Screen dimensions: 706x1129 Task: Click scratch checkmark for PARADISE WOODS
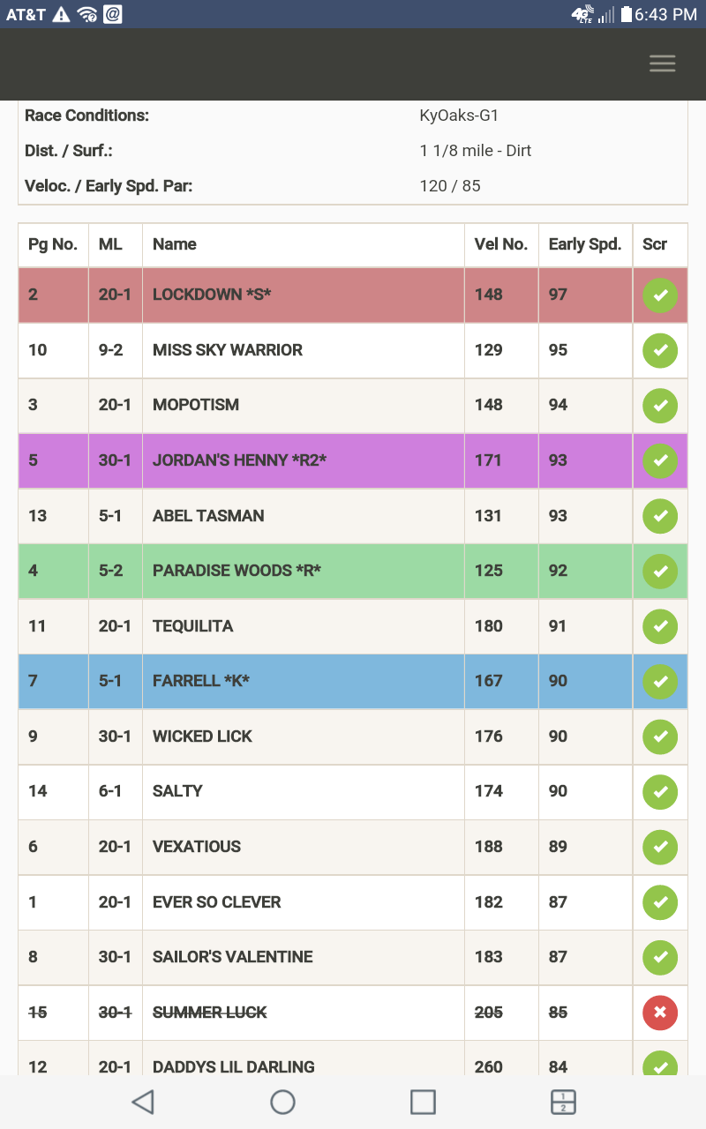click(x=659, y=571)
